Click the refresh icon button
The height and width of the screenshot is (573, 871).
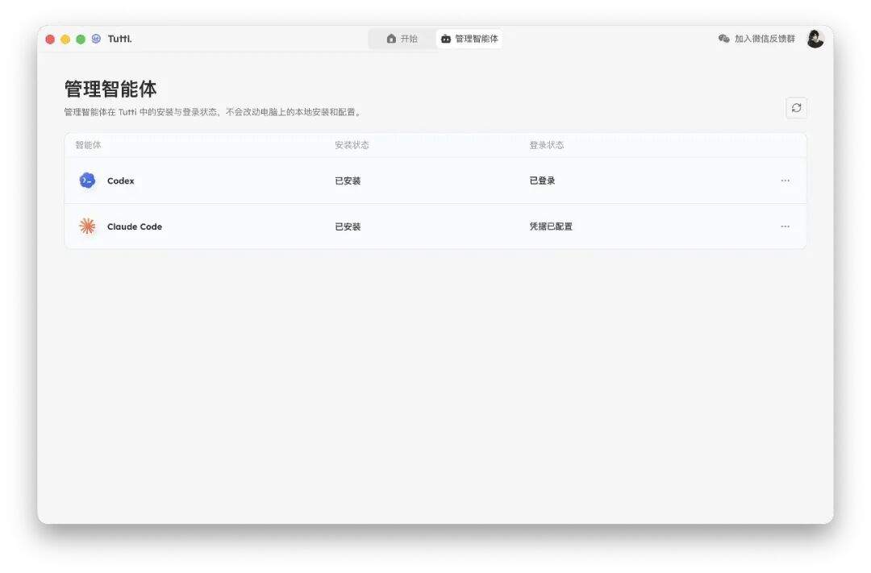tap(796, 108)
